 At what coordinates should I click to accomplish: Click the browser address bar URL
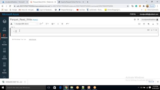tap(65, 6)
